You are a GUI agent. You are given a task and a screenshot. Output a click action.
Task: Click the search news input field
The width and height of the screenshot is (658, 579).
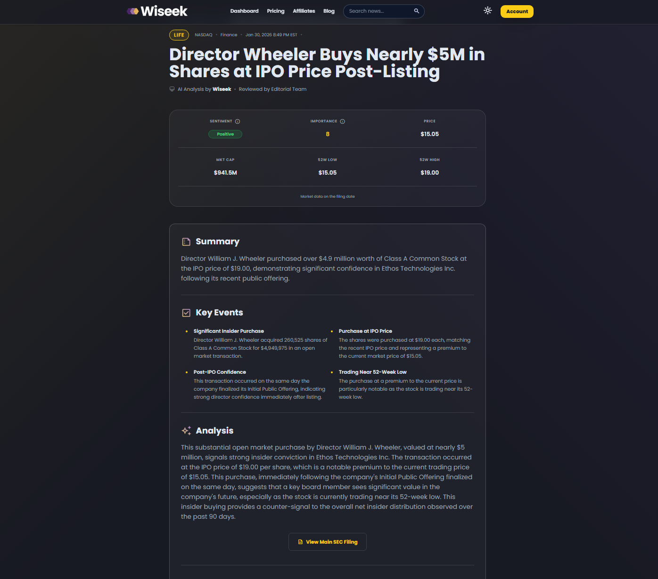[x=377, y=11]
